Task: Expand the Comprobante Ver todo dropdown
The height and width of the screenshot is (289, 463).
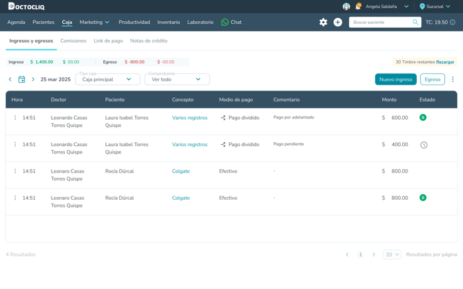Action: 177,79
